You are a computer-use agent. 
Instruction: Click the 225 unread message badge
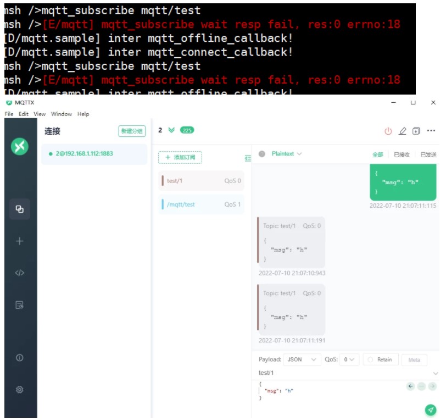coord(187,130)
